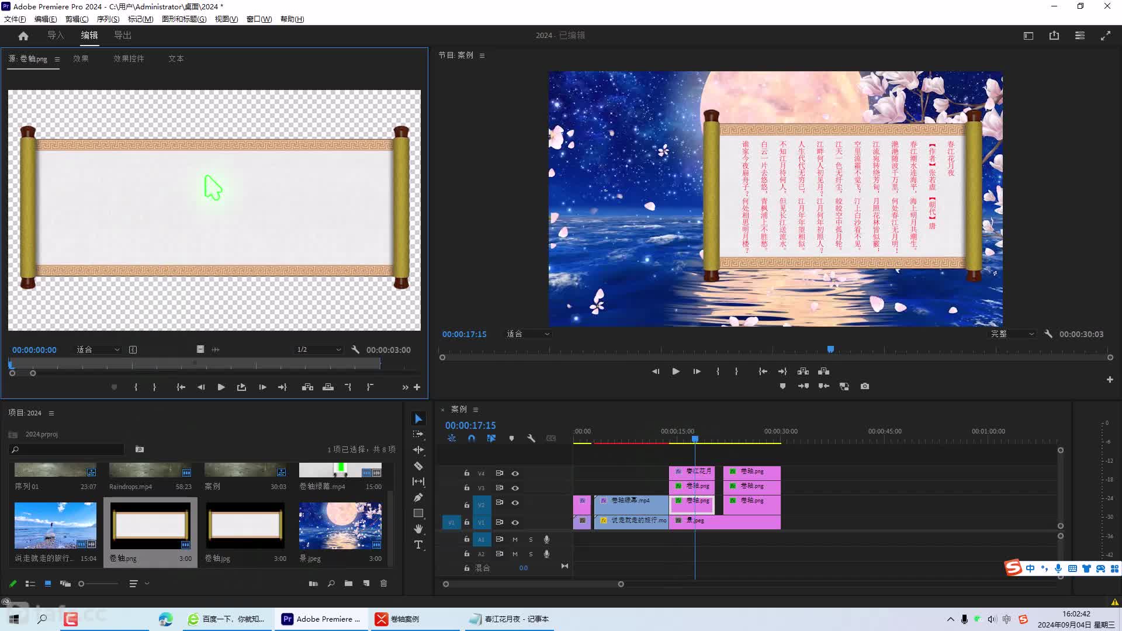Select the Selection tool arrow
1122x631 pixels.
418,419
